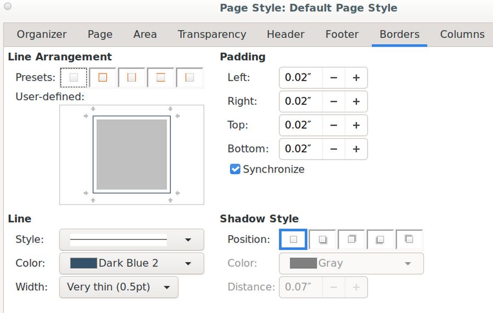Set shadow position to bottom left
493x313 pixels.
[381, 240]
